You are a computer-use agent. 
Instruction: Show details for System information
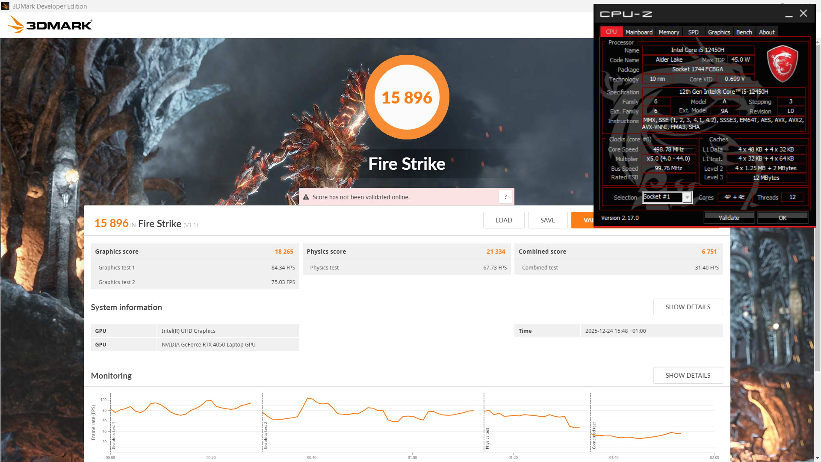tap(688, 307)
